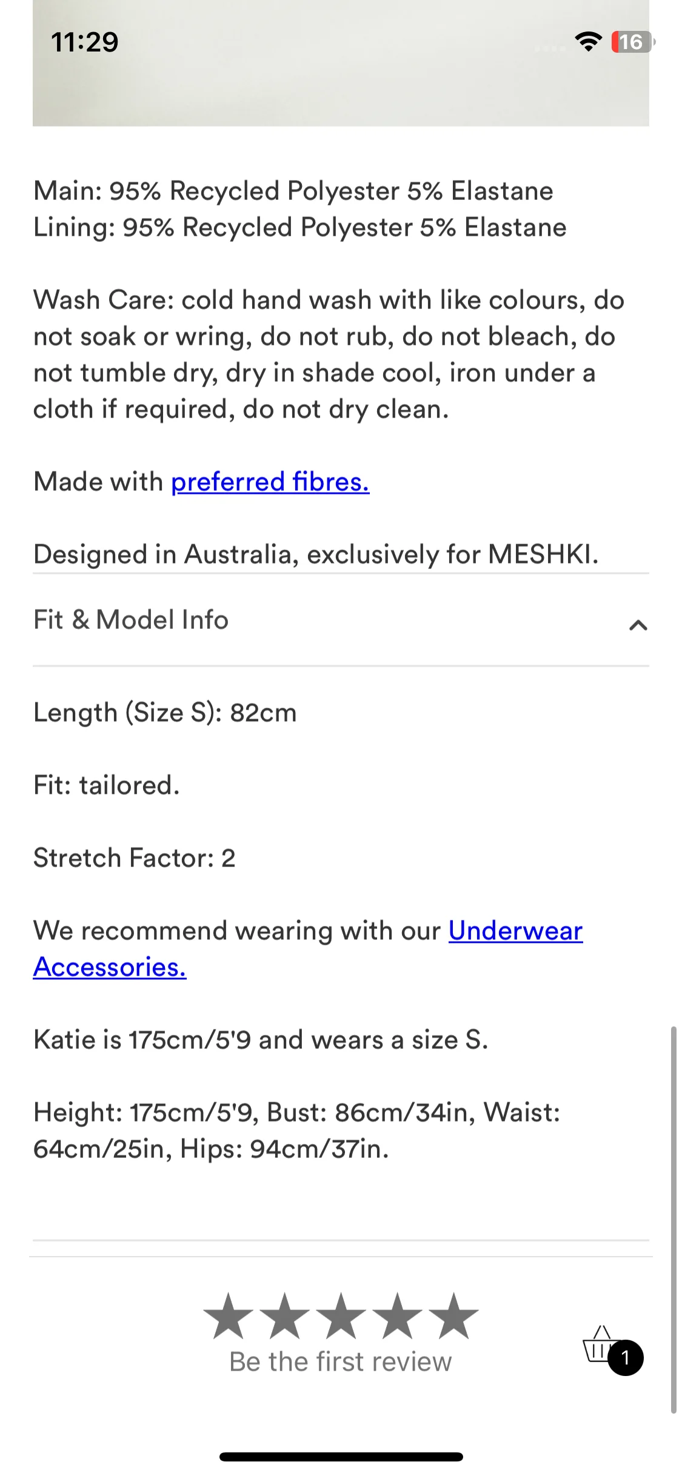
Task: Click the page scrollbar thumb
Action: point(674,1220)
